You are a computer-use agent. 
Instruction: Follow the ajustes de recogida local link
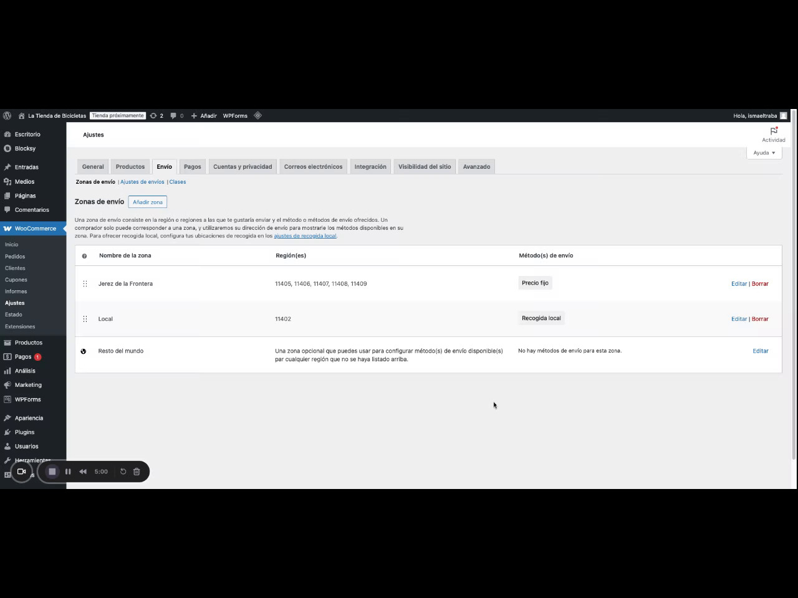click(305, 236)
